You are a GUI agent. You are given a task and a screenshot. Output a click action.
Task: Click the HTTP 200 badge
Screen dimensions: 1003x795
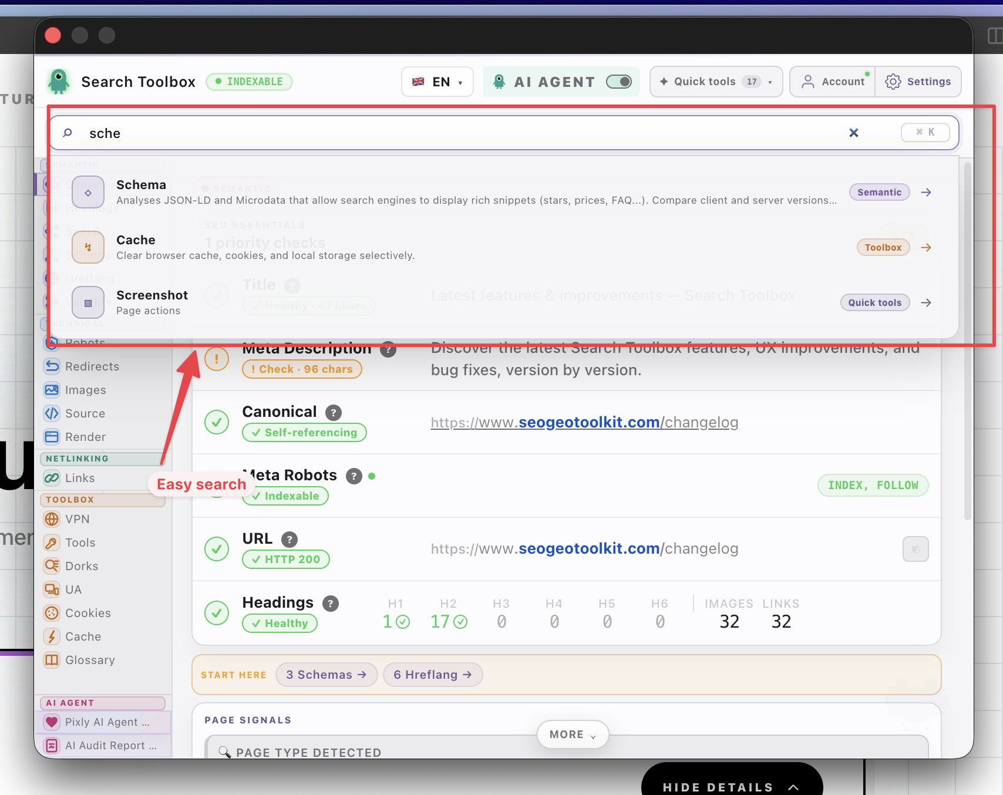pyautogui.click(x=286, y=560)
